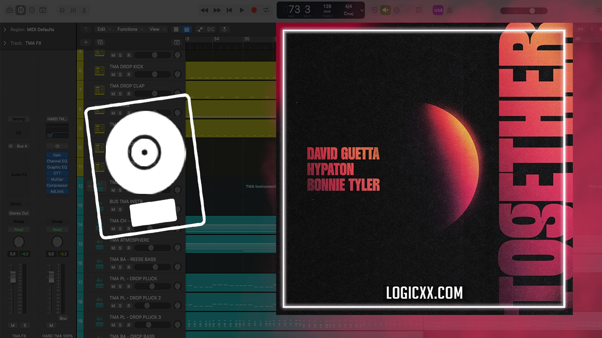Viewport: 602px width, 338px height.
Task: Open the Library panel icon
Action: [9, 10]
